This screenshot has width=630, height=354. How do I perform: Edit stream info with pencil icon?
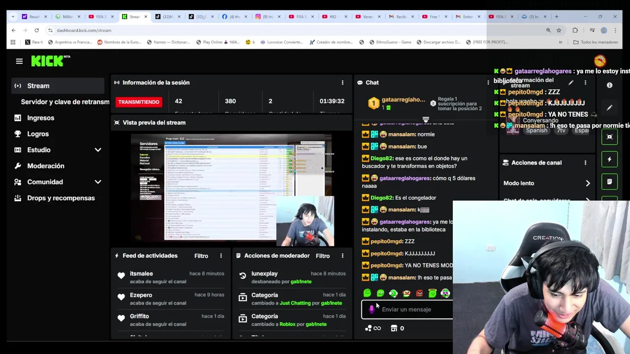571,83
